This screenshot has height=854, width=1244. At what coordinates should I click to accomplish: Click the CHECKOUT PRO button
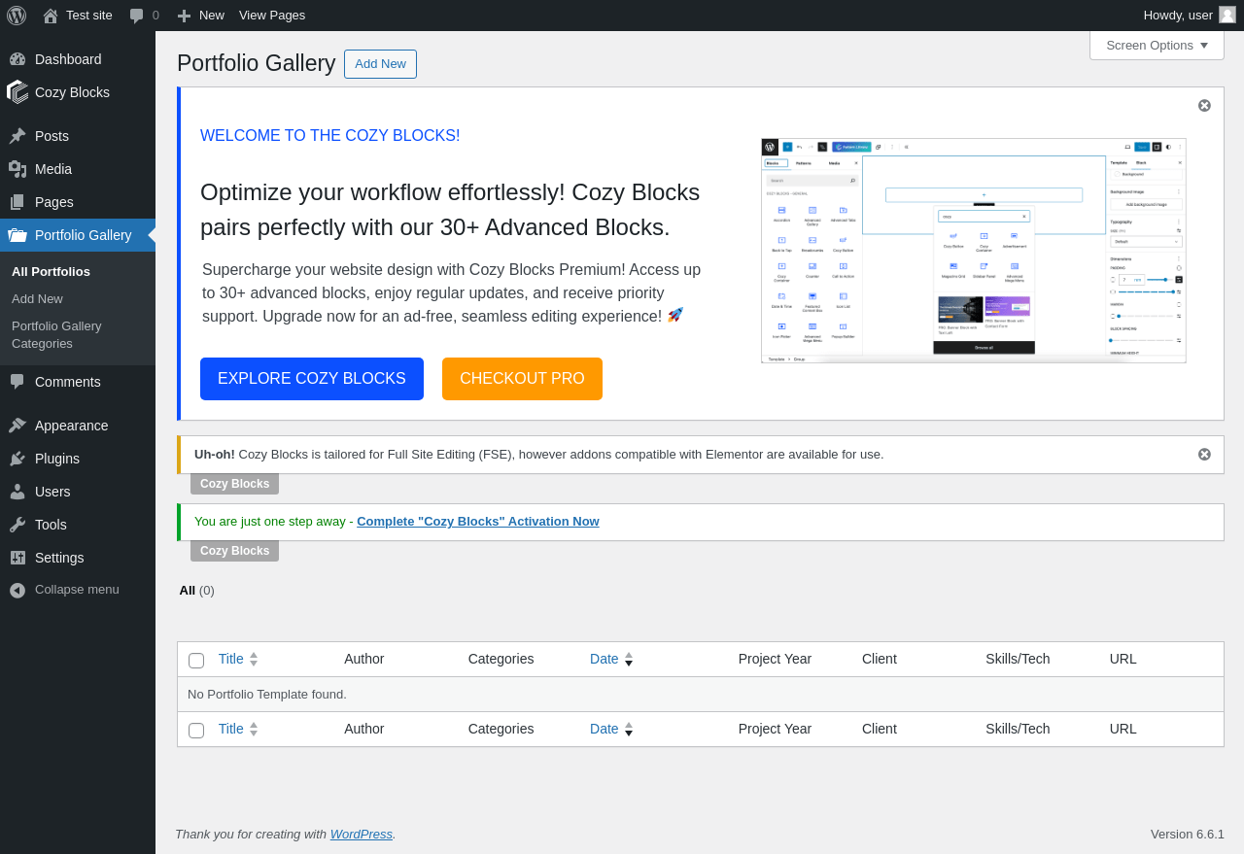pos(522,379)
